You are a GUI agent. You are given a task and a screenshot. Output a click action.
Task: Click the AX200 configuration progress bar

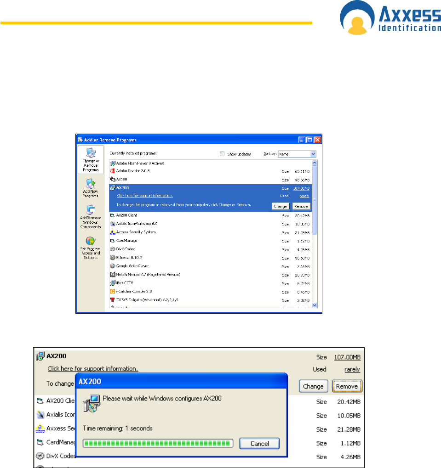(x=158, y=443)
